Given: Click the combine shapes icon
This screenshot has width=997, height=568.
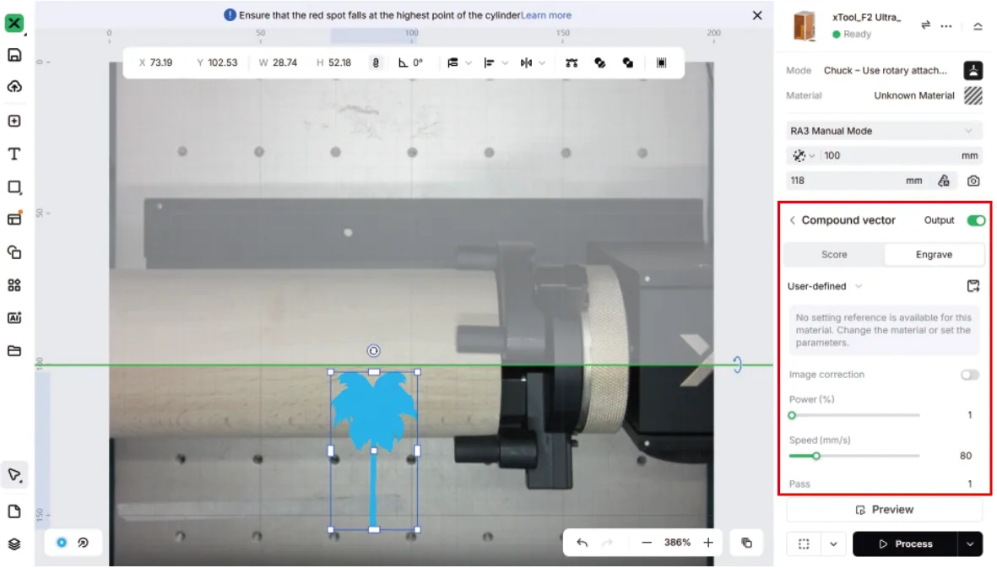Looking at the screenshot, I should [x=599, y=62].
